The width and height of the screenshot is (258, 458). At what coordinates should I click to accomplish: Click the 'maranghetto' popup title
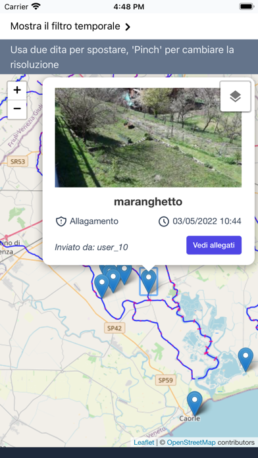pyautogui.click(x=148, y=201)
